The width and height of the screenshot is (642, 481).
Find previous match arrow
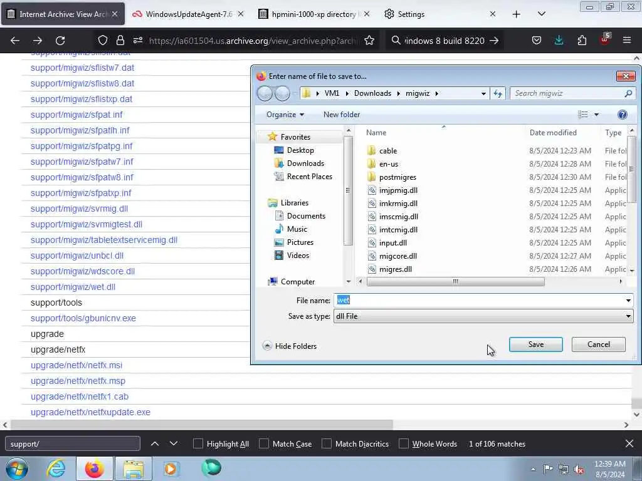click(155, 444)
